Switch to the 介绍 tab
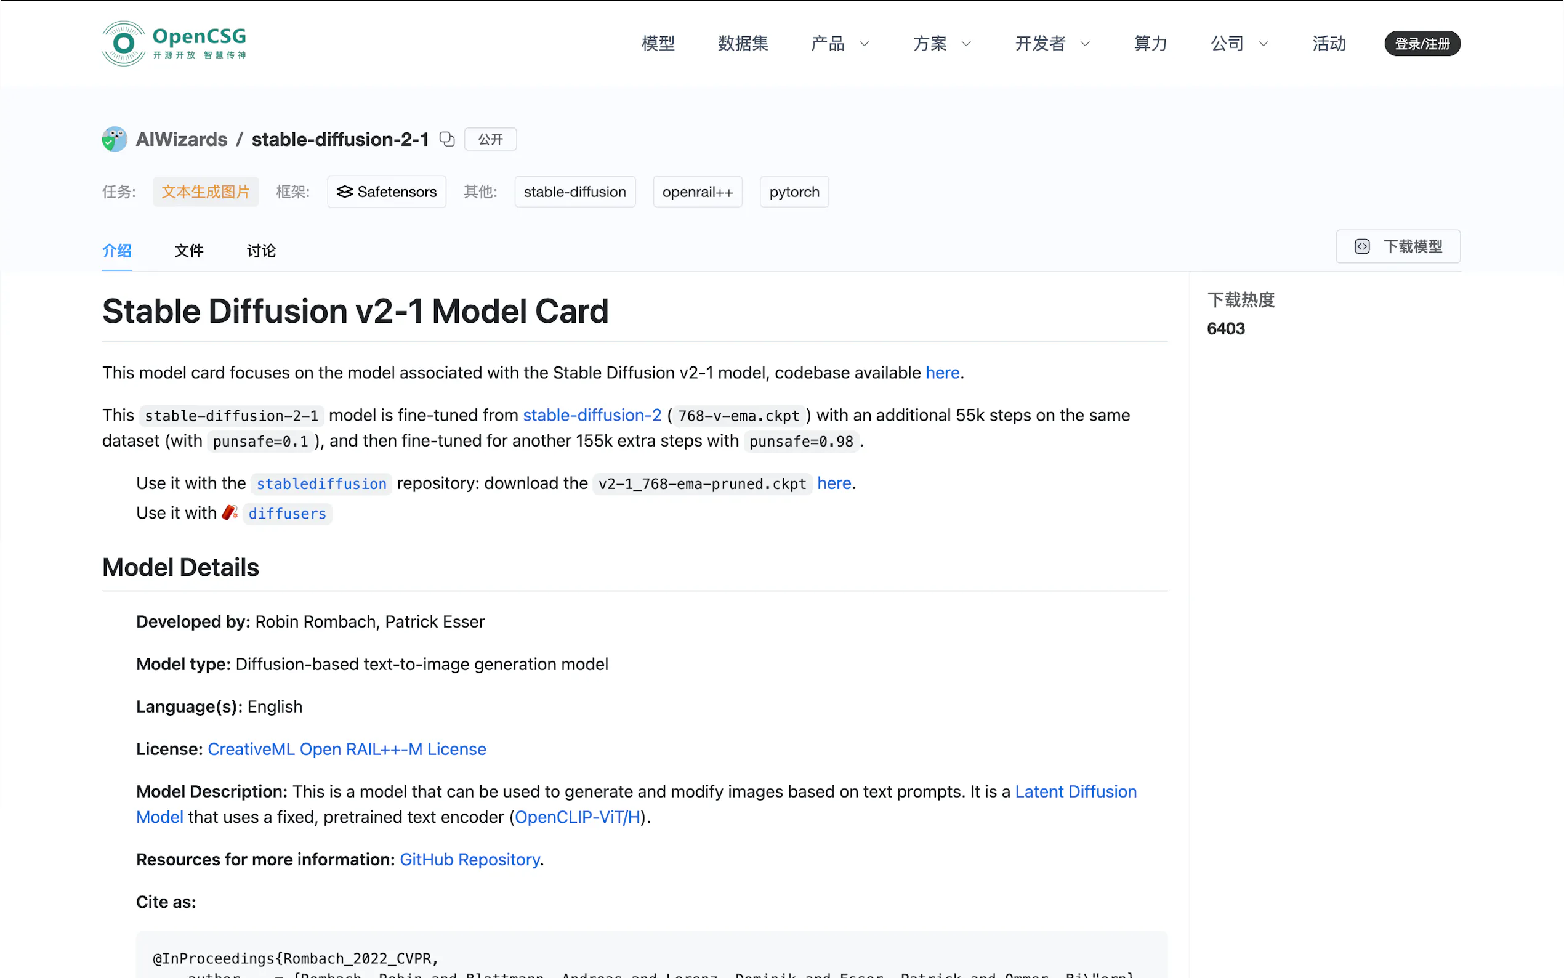 tap(117, 250)
